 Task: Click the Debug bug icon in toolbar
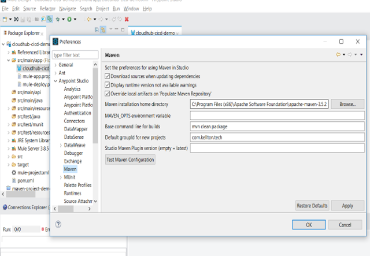click(x=58, y=19)
